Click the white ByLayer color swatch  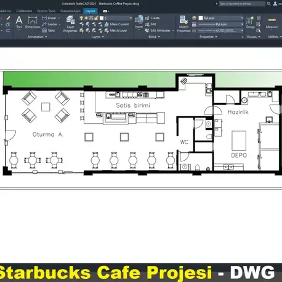click(x=201, y=18)
